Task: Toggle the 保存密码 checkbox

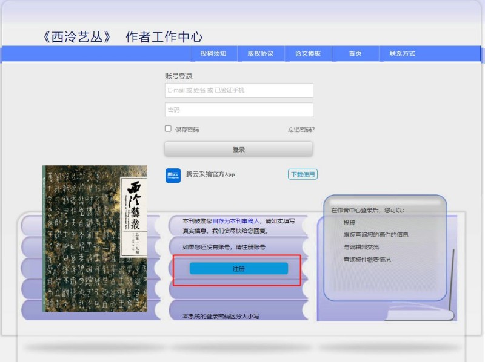Action: [168, 128]
